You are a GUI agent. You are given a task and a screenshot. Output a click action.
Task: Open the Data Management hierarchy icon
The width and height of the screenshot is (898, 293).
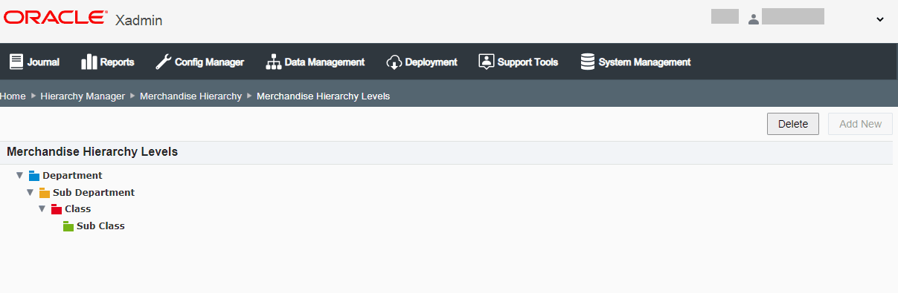[273, 62]
